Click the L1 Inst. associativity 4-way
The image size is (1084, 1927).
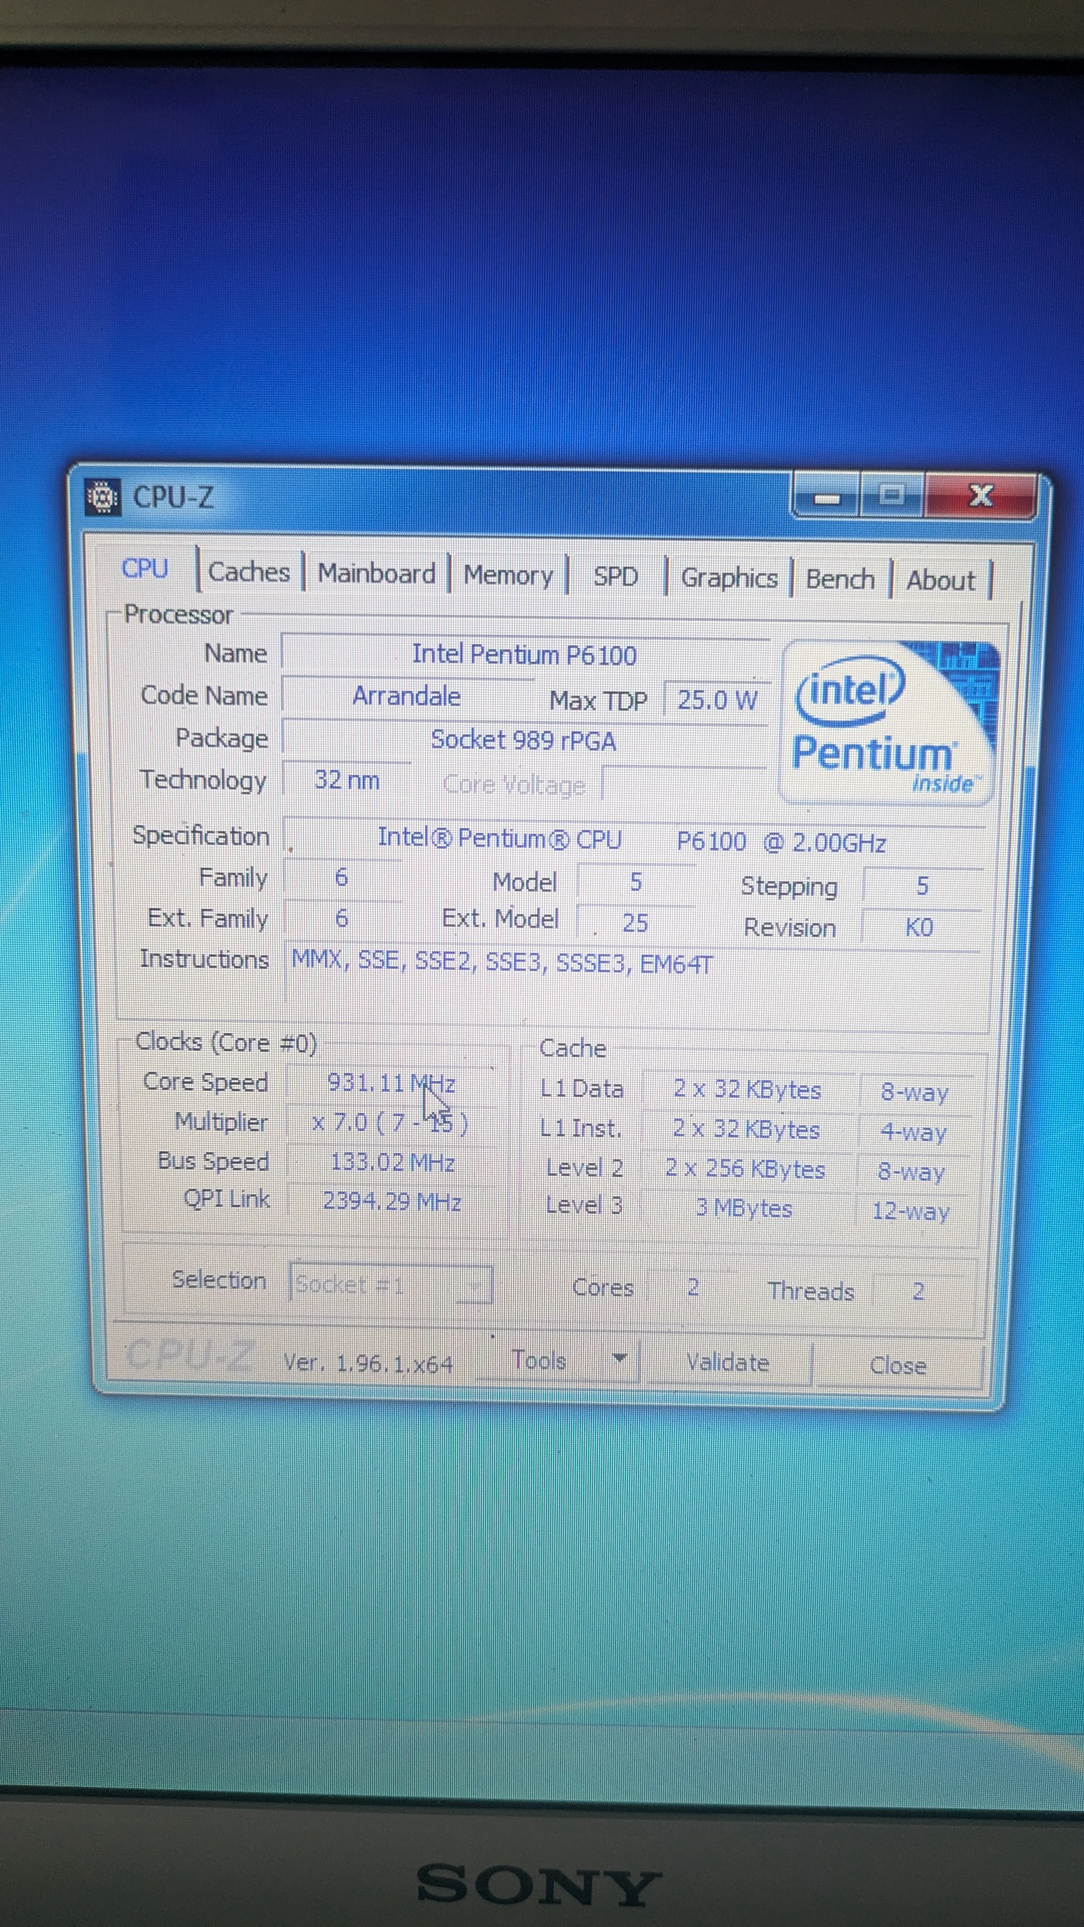pyautogui.click(x=914, y=1133)
